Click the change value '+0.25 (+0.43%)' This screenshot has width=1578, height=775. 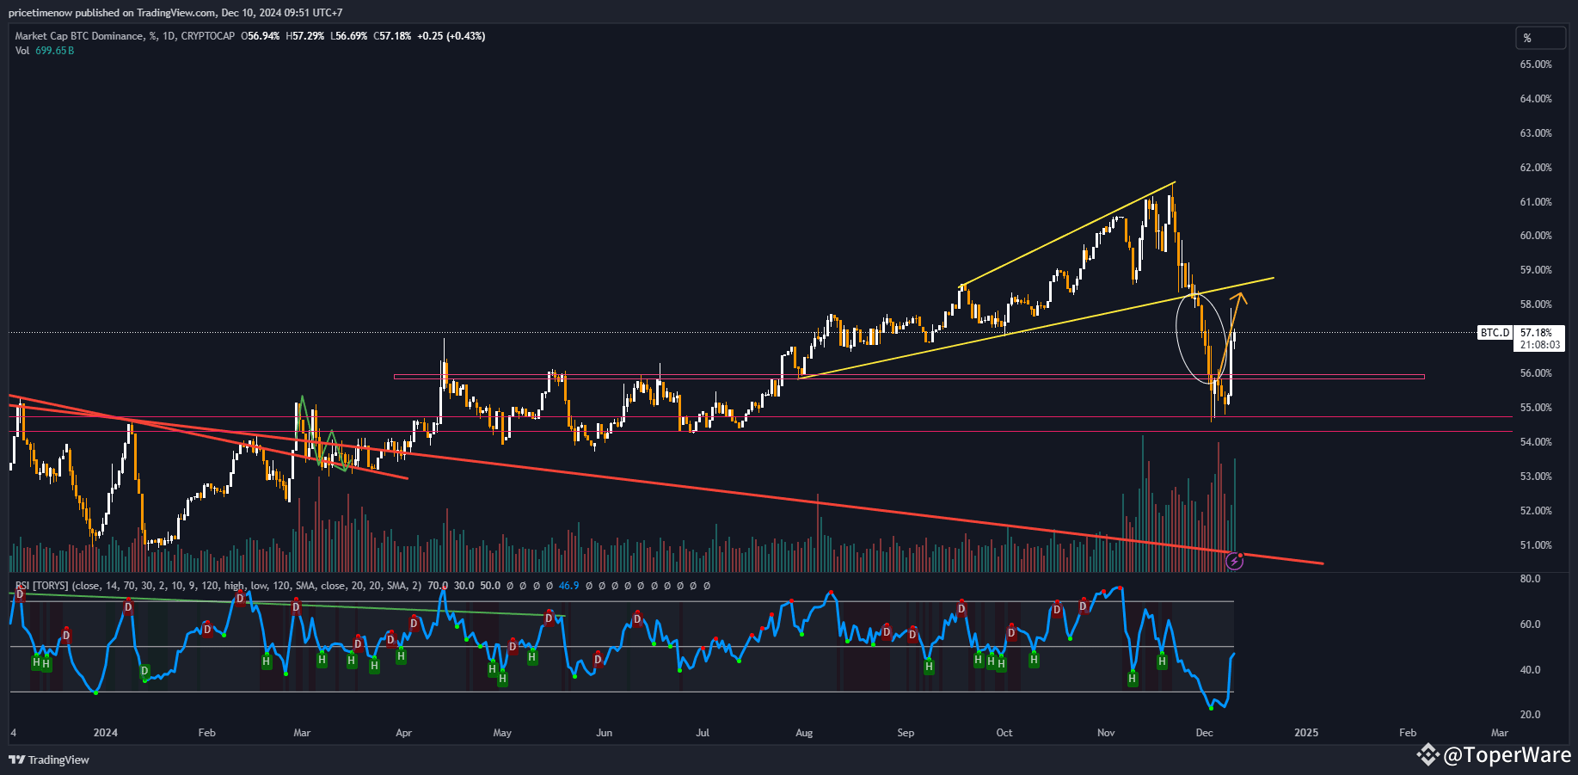[451, 36]
